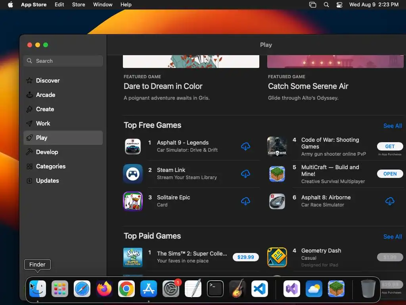Screen dimensions: 406x305
Task: Open the Edit menu
Action: pos(59,4)
